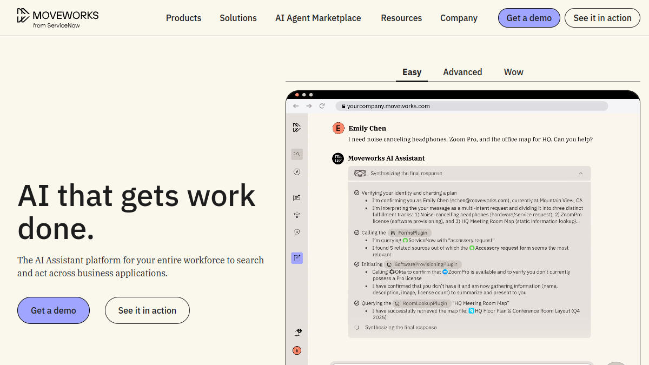The height and width of the screenshot is (365, 649).
Task: Click the SoftwareProvisioningPlugin chip
Action: pos(423,264)
